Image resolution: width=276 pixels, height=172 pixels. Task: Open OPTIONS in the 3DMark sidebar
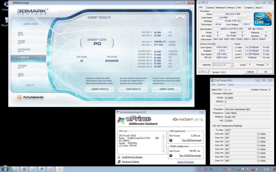pyautogui.click(x=22, y=41)
